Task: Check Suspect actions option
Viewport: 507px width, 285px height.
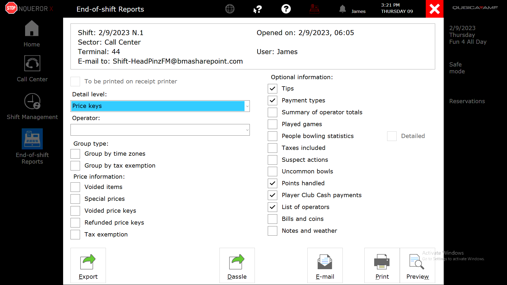Action: [x=273, y=160]
